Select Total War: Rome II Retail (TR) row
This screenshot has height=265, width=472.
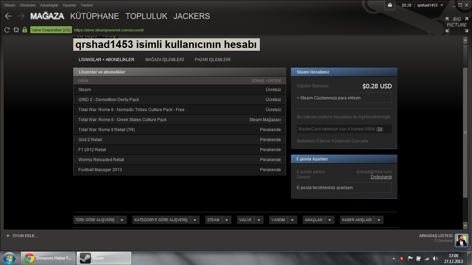tap(180, 130)
